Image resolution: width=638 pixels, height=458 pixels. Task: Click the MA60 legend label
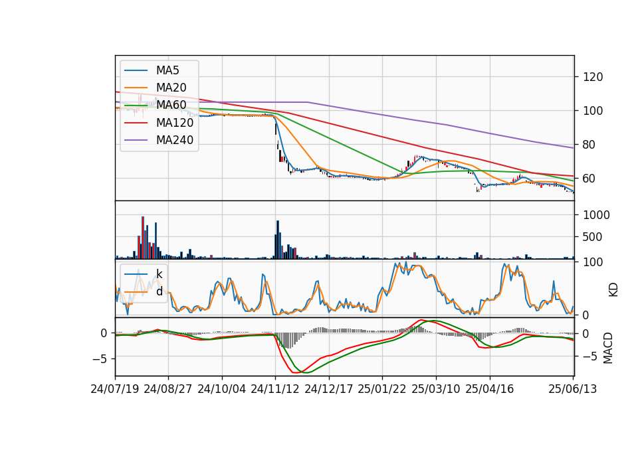pyautogui.click(x=171, y=105)
